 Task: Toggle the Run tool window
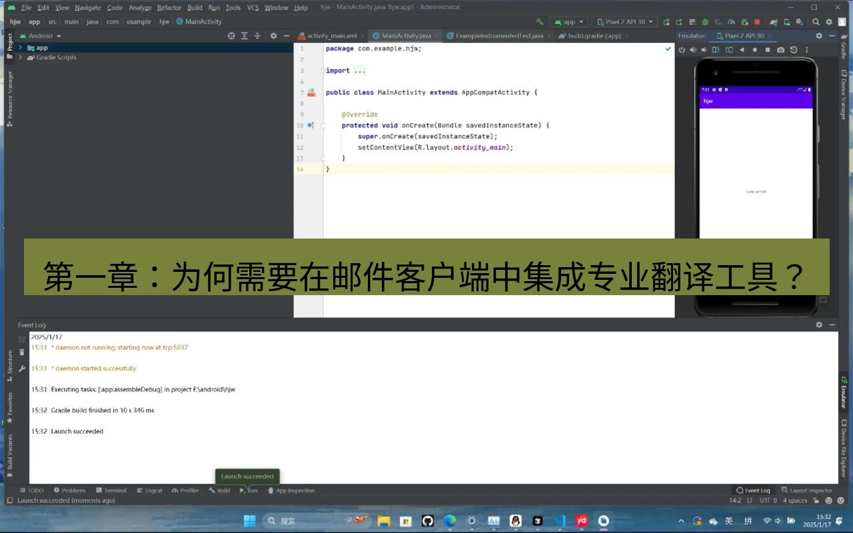pyautogui.click(x=249, y=490)
